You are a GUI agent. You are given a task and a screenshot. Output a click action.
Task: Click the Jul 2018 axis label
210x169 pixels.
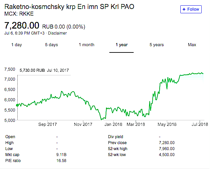(199, 125)
